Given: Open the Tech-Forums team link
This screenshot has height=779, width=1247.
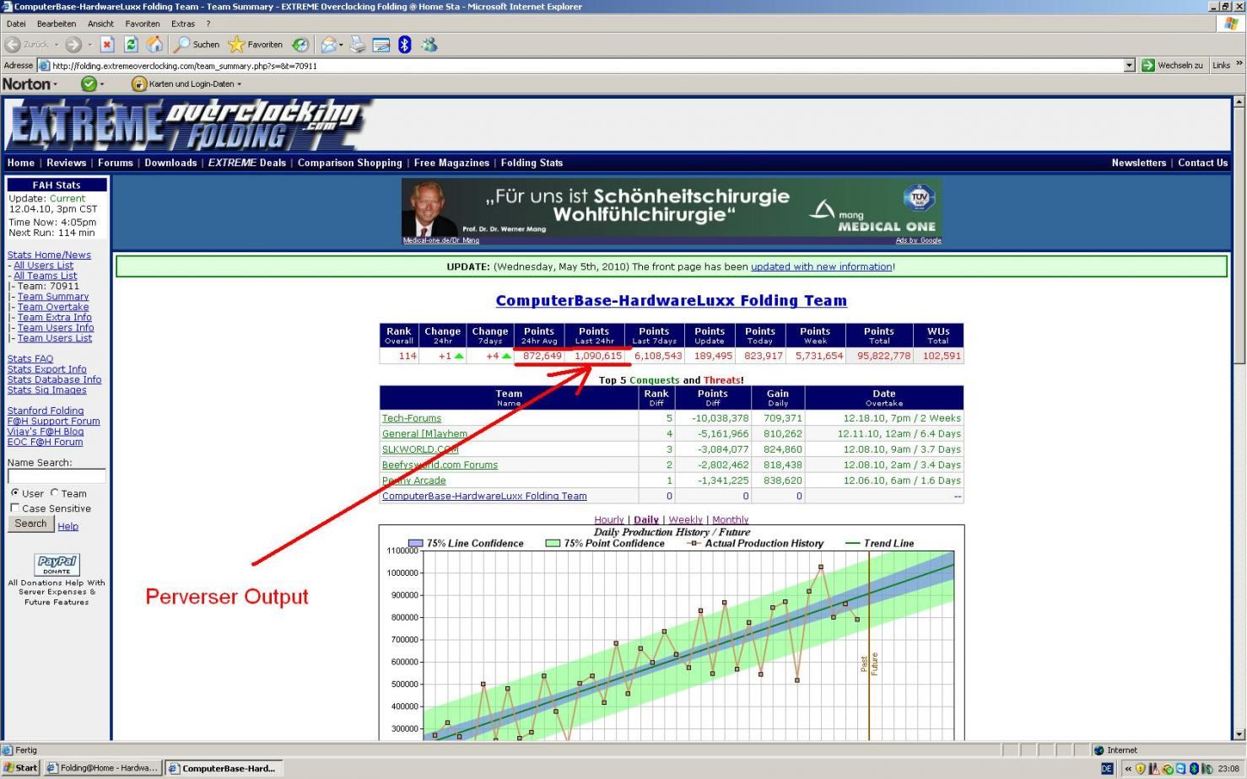Looking at the screenshot, I should 412,418.
